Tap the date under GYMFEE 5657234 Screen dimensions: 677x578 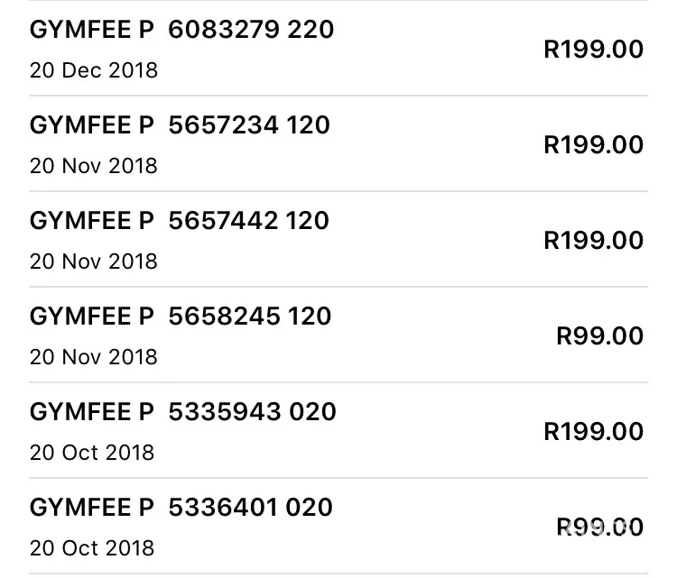click(93, 166)
